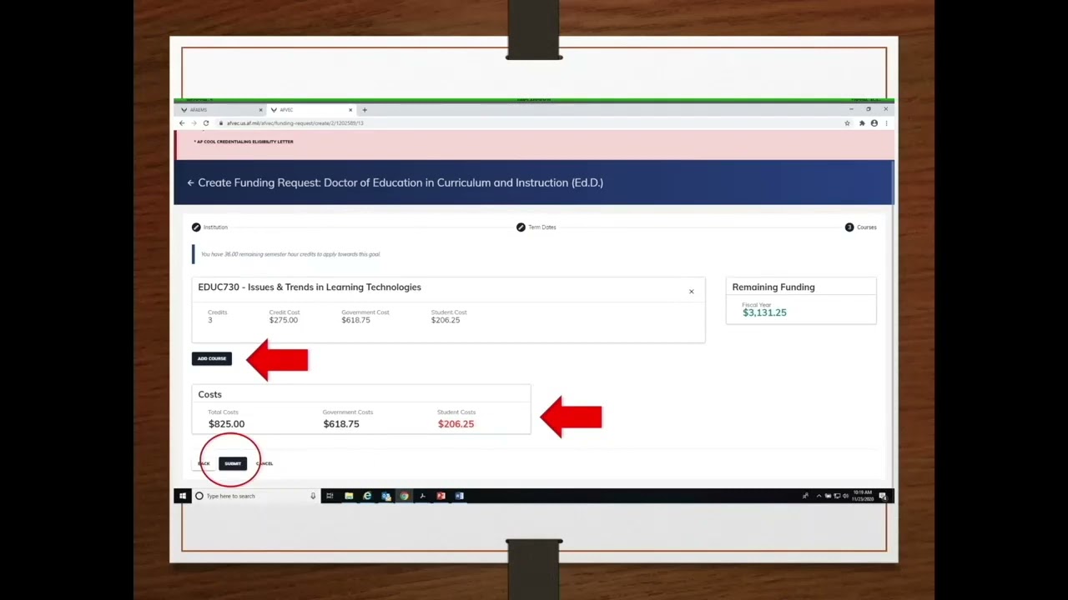Open the Chrome three-dot menu
This screenshot has width=1068, height=600.
click(x=885, y=123)
